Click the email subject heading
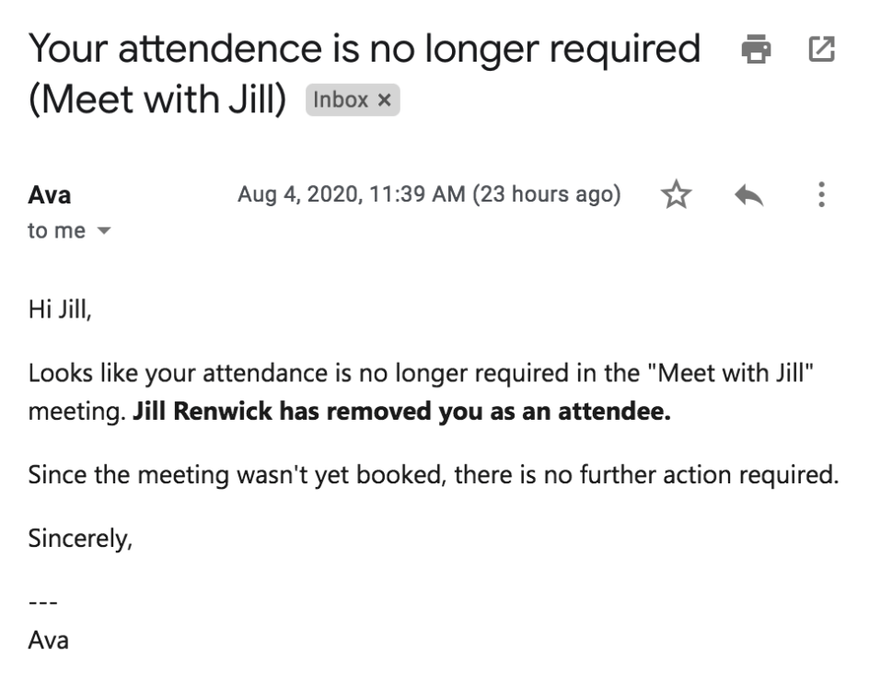This screenshot has width=869, height=685. pyautogui.click(x=365, y=49)
